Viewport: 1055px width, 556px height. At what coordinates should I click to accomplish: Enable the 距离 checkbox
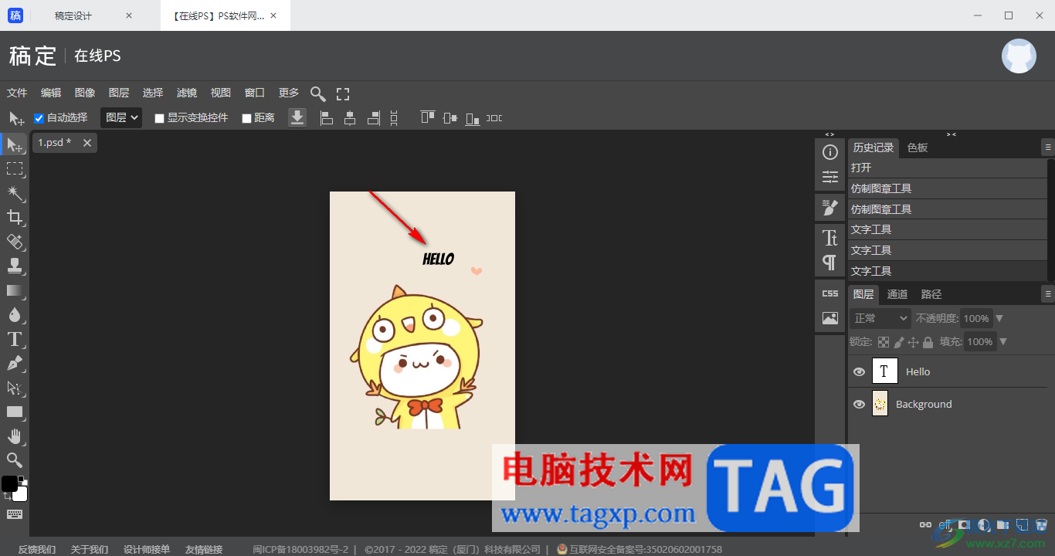point(247,118)
